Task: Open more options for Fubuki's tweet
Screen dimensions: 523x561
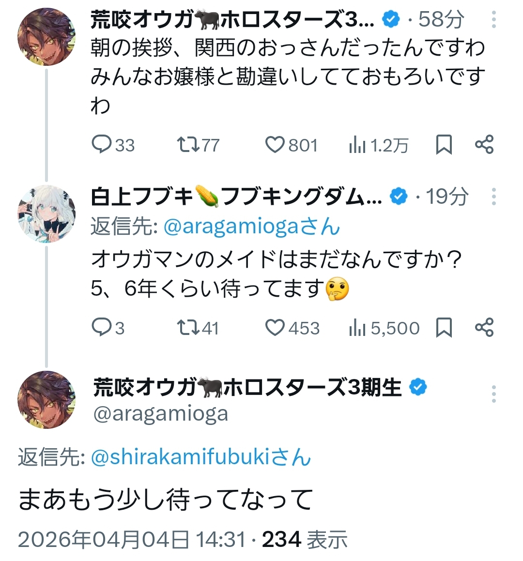Action: click(x=493, y=197)
